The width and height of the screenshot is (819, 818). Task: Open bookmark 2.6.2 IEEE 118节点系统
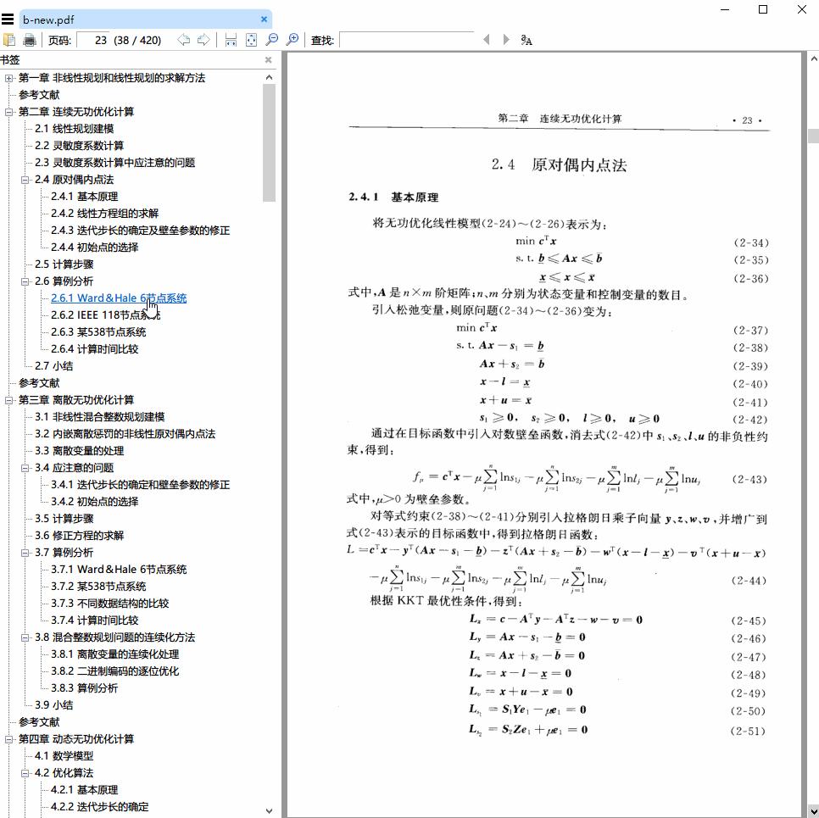point(105,315)
